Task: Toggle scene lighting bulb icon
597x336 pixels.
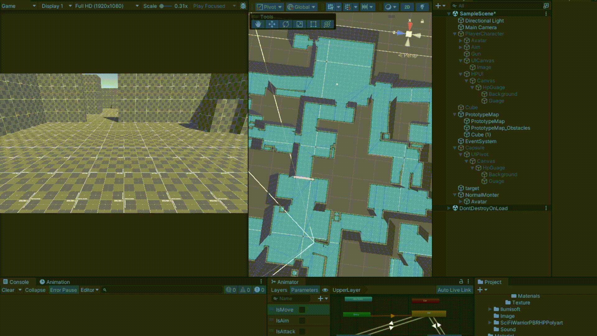Action: click(422, 7)
